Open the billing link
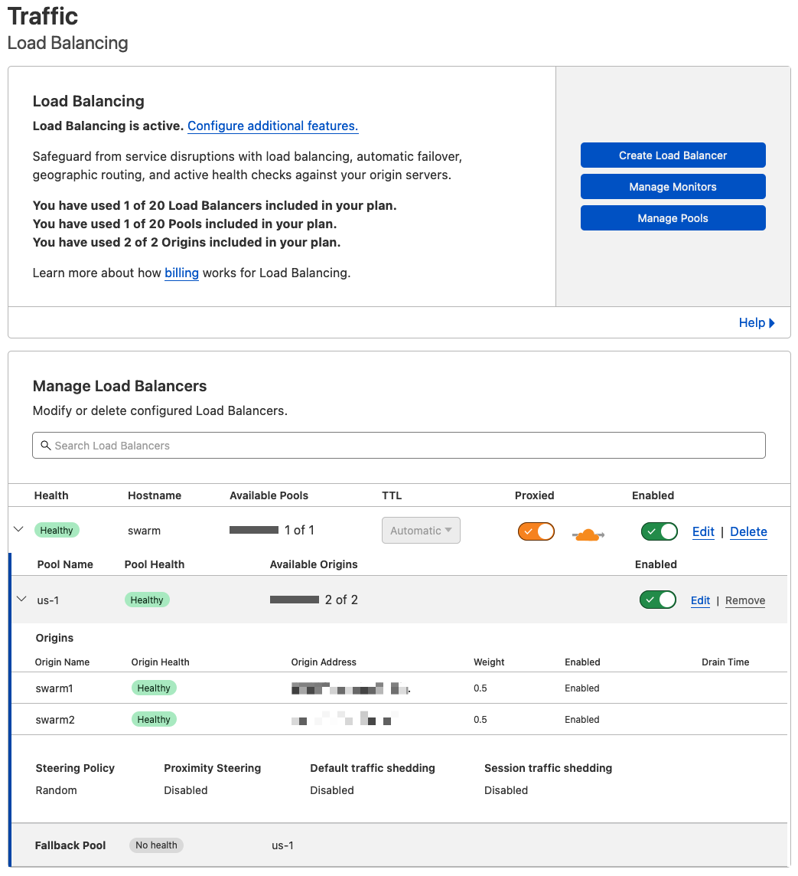 [x=181, y=273]
